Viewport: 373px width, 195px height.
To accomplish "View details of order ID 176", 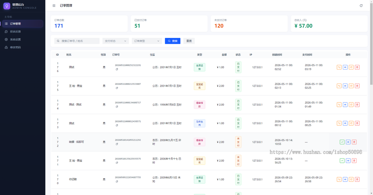I will tap(345, 67).
